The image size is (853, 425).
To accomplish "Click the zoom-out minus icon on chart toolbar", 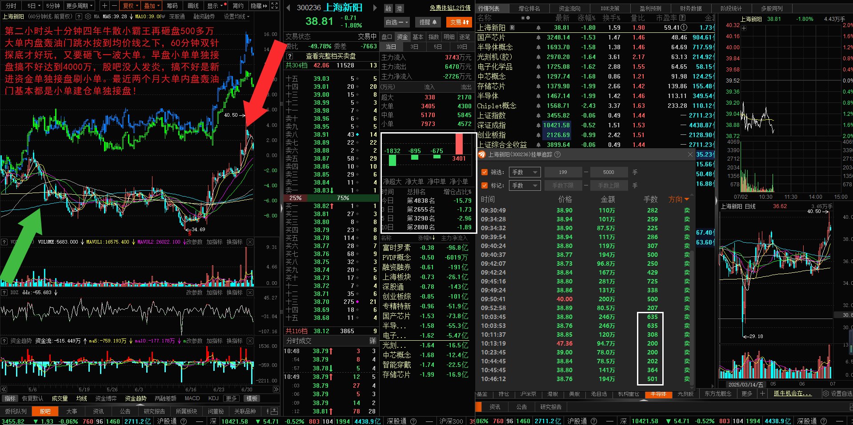I will [114, 6].
